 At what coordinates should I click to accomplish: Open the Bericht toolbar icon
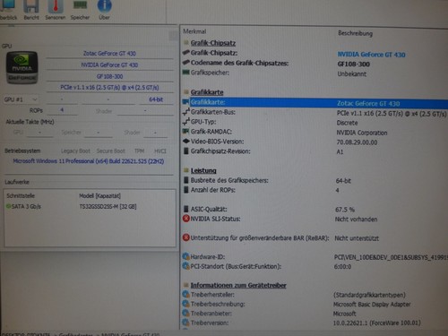click(x=31, y=10)
